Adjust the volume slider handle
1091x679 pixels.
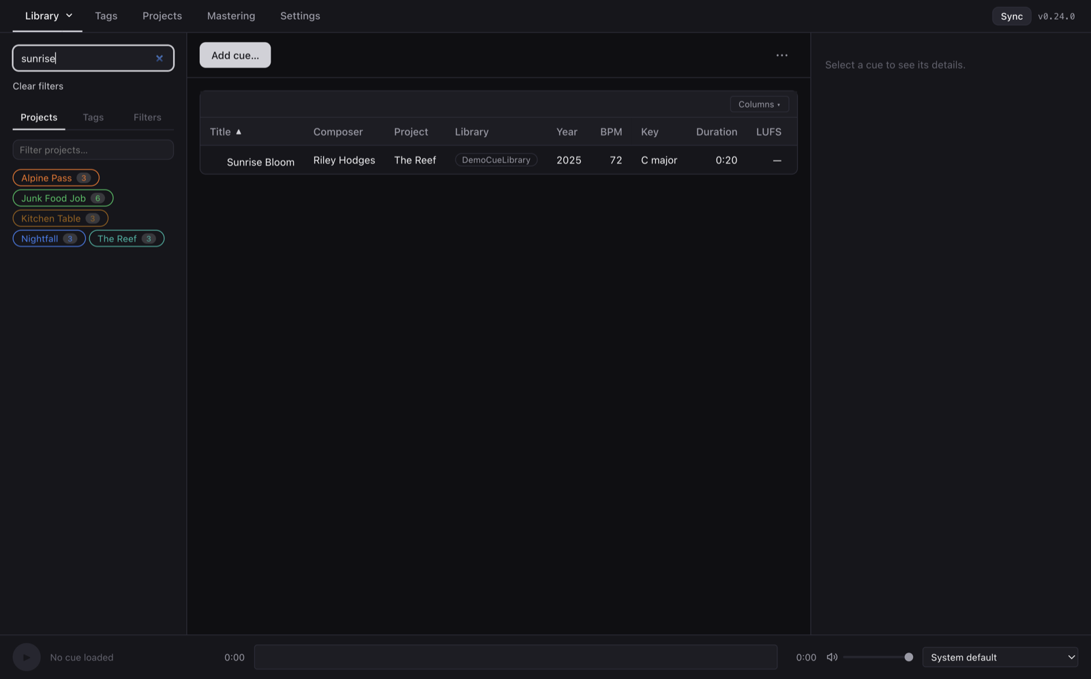click(x=908, y=657)
